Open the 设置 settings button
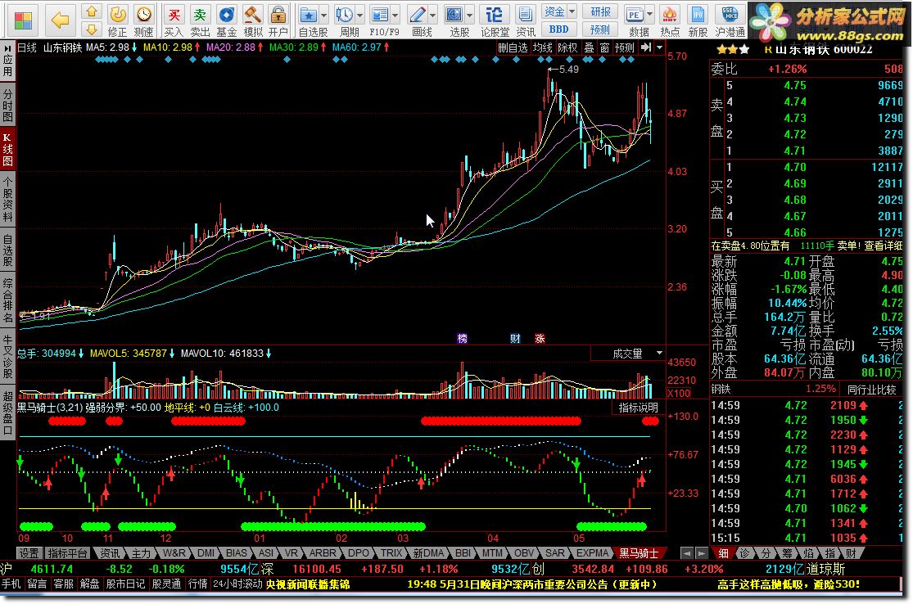Viewport: 913px width, 604px height. click(x=29, y=552)
